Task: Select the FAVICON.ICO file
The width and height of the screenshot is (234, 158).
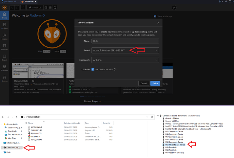Action: pyautogui.click(x=36, y=134)
